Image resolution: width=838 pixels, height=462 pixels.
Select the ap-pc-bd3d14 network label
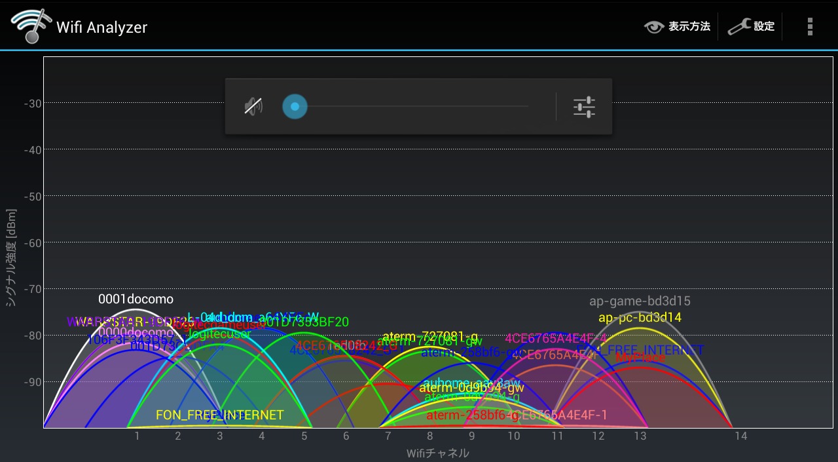tap(640, 318)
